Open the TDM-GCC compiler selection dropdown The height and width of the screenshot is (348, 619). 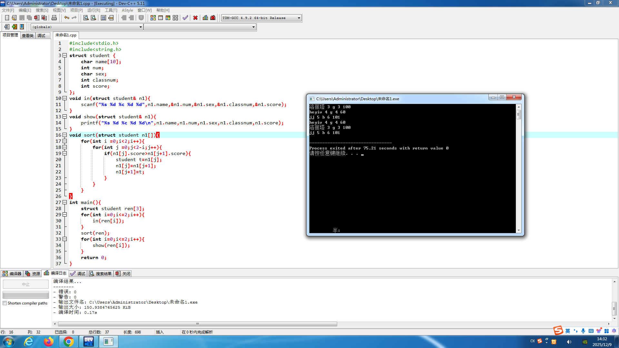click(299, 18)
